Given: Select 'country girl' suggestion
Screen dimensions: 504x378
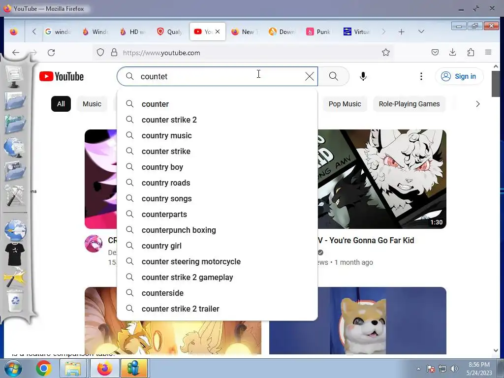Looking at the screenshot, I should click(x=217, y=246).
